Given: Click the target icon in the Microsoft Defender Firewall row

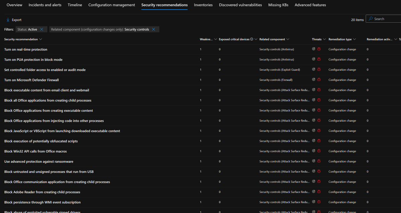Looking at the screenshot, I should tap(314, 80).
